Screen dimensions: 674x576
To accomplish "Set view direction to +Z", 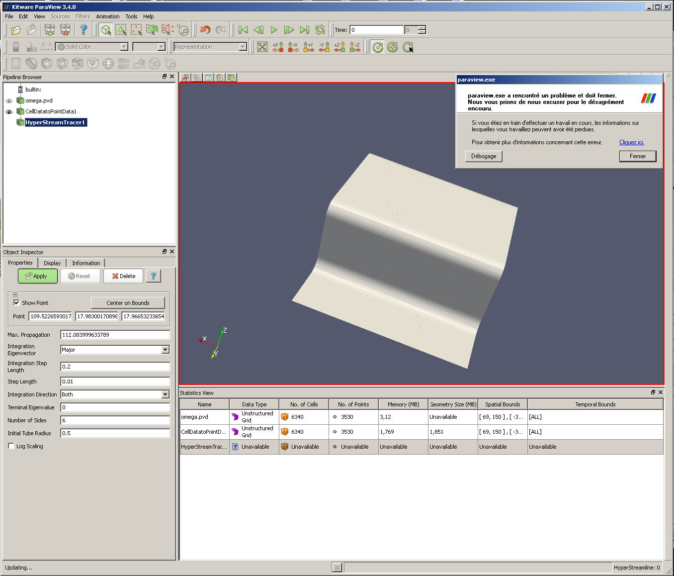I will pyautogui.click(x=339, y=47).
